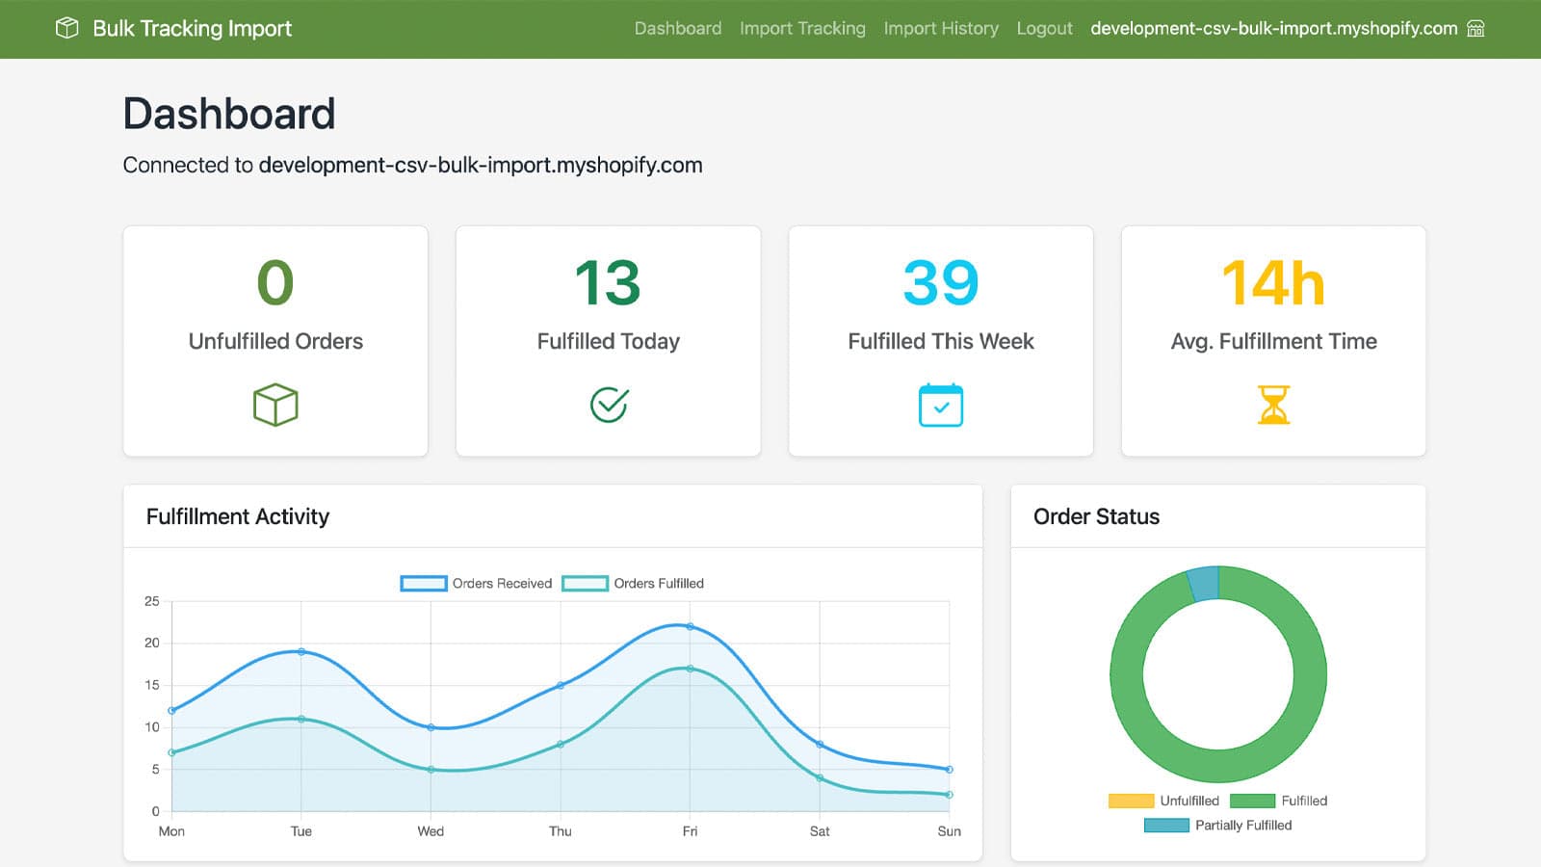Open Import History in navigation
The width and height of the screenshot is (1541, 867).
[941, 28]
